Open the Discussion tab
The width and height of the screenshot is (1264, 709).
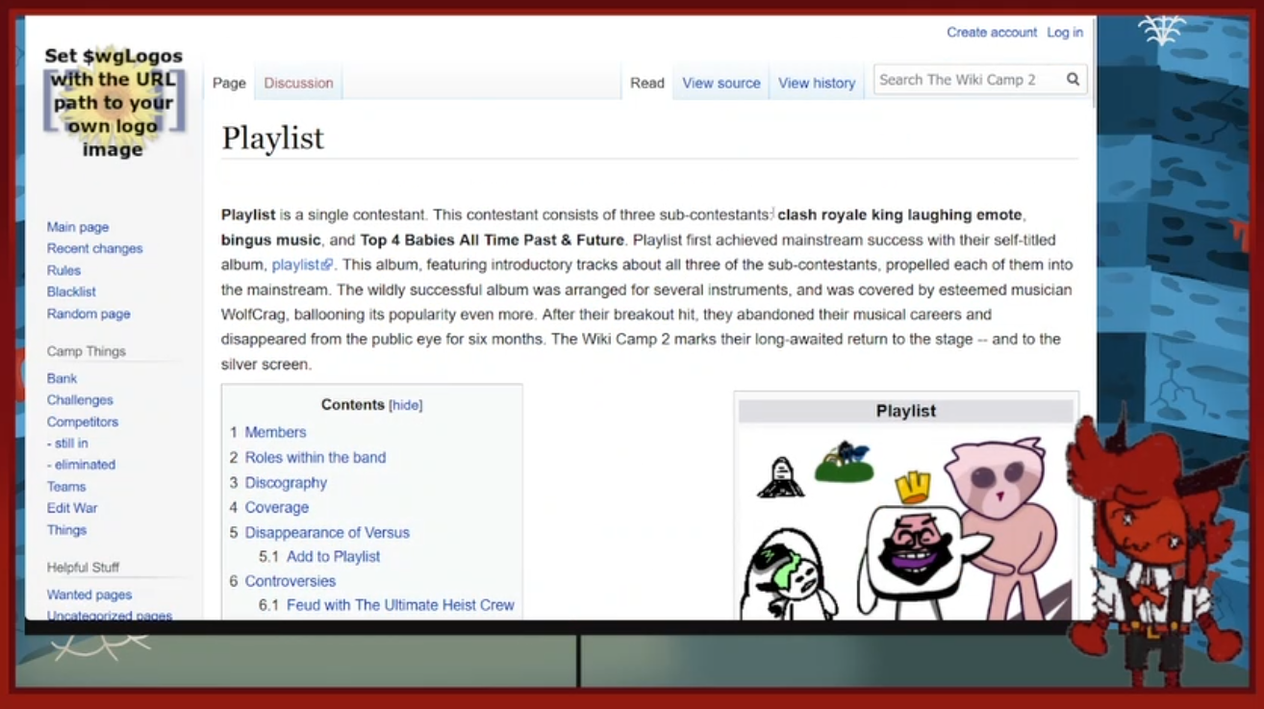point(298,83)
